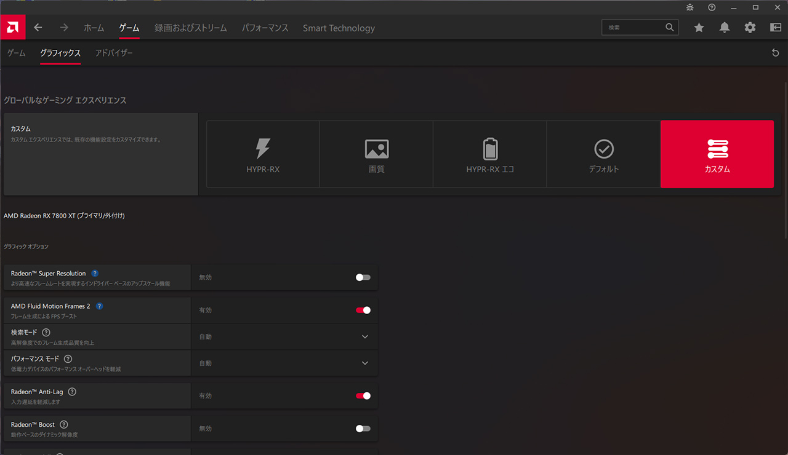Open settings gear icon
The image size is (788, 455).
[750, 28]
